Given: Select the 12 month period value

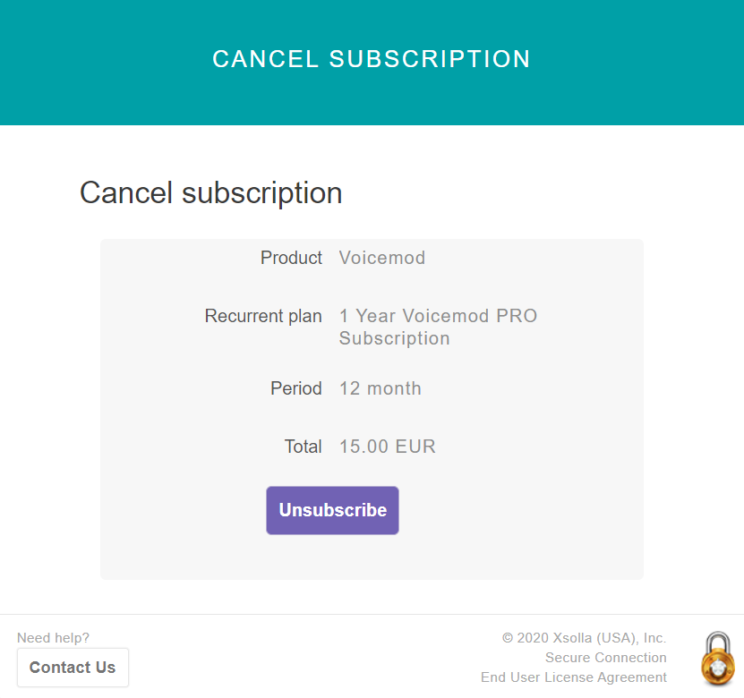Looking at the screenshot, I should [x=381, y=388].
